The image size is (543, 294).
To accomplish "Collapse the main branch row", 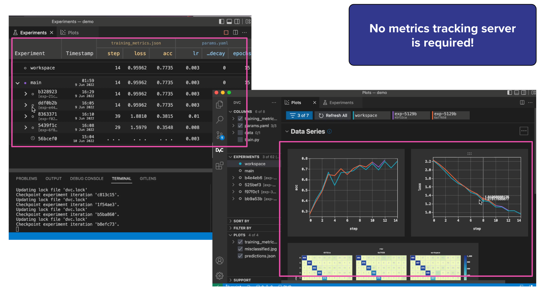I will 18,83.
